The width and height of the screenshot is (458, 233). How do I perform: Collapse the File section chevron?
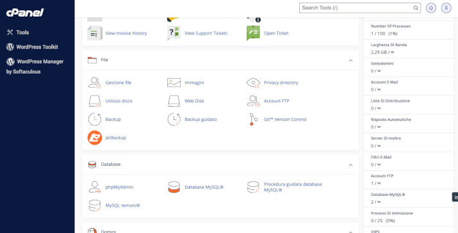pos(350,60)
